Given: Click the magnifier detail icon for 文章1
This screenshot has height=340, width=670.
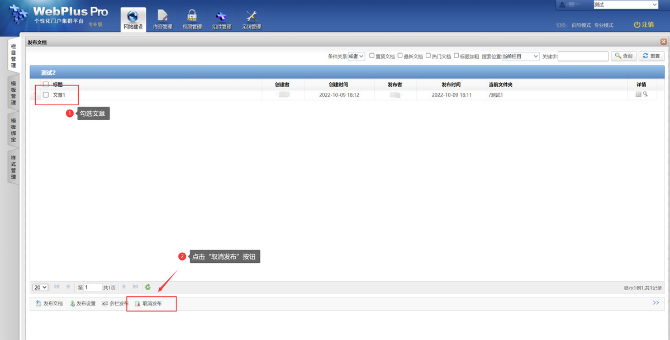Looking at the screenshot, I should click(x=645, y=95).
